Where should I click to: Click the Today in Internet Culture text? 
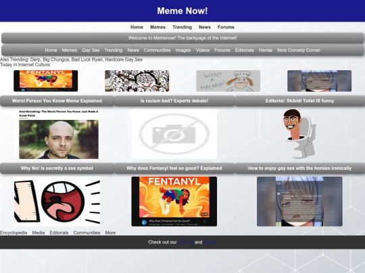click(26, 65)
